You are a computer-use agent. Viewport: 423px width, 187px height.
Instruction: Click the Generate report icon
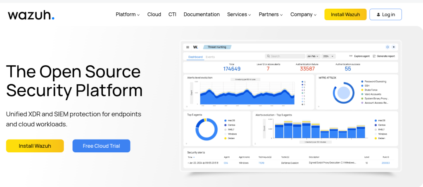tap(374, 56)
